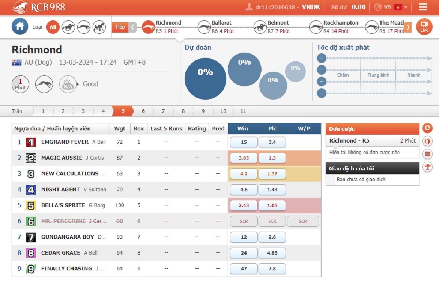Open the ticket icon beside bet slip
Viewport: 439px width, 285px height.
(427, 141)
